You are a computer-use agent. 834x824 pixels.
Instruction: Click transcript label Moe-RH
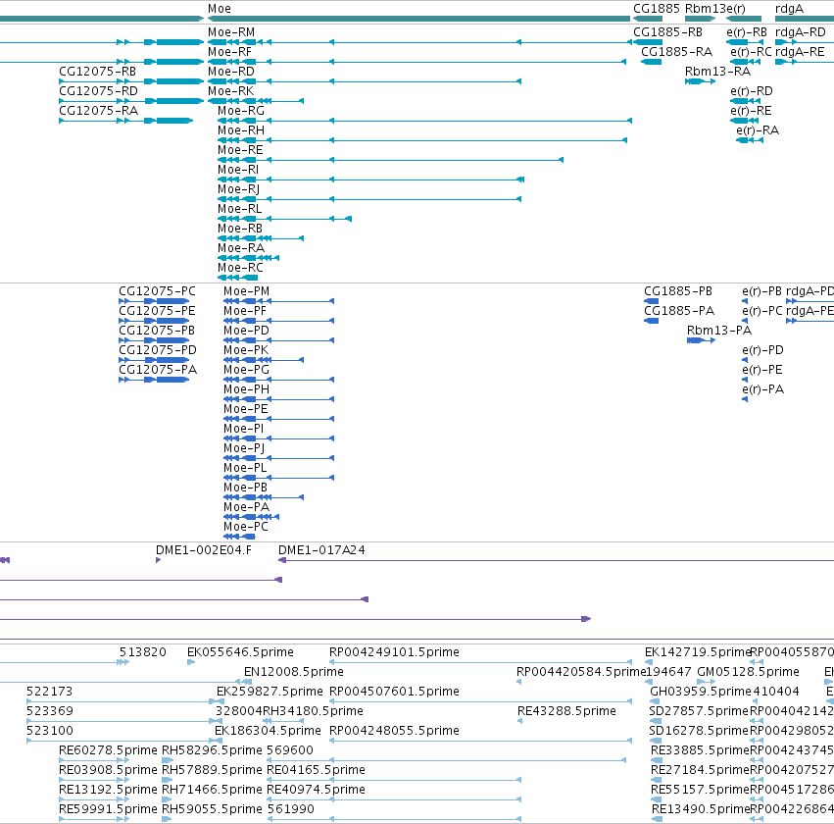[x=240, y=130]
